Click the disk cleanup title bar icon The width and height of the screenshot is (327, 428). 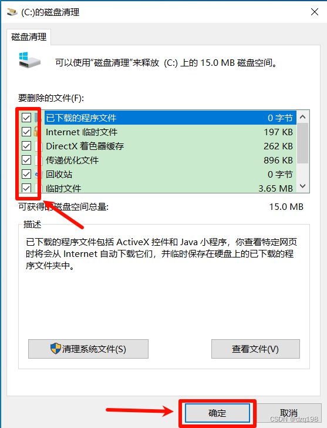[x=12, y=12]
